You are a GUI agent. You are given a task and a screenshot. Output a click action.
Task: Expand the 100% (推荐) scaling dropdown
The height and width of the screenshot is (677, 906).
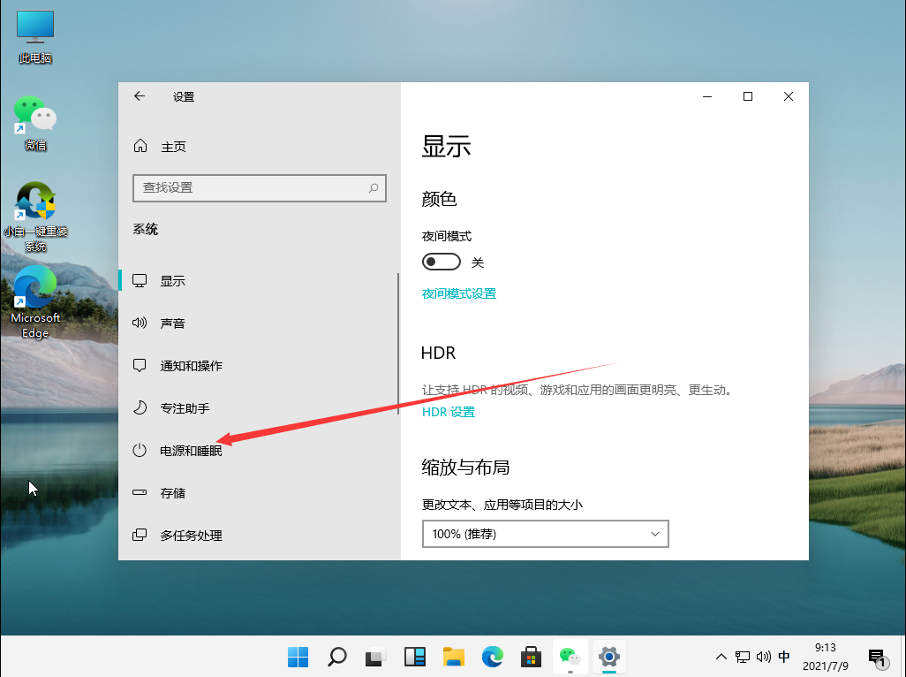pyautogui.click(x=545, y=534)
